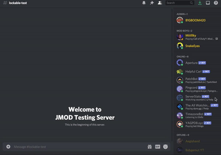Toggle the member list icon in header
Viewport: 221px width, 155px height.
click(160, 3)
